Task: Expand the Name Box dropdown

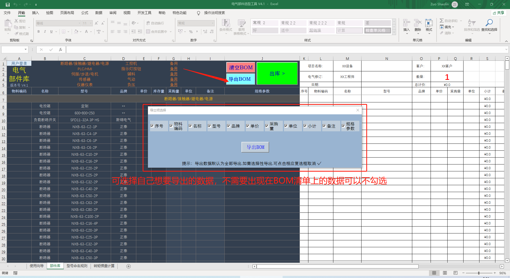Action: [25, 50]
